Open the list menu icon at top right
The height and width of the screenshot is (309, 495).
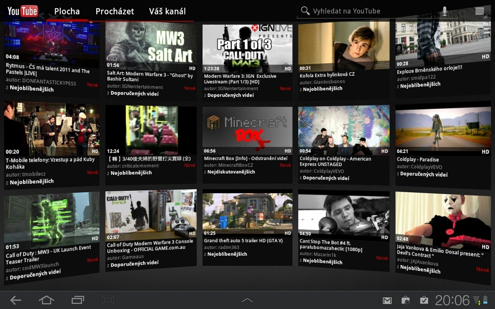(x=480, y=11)
